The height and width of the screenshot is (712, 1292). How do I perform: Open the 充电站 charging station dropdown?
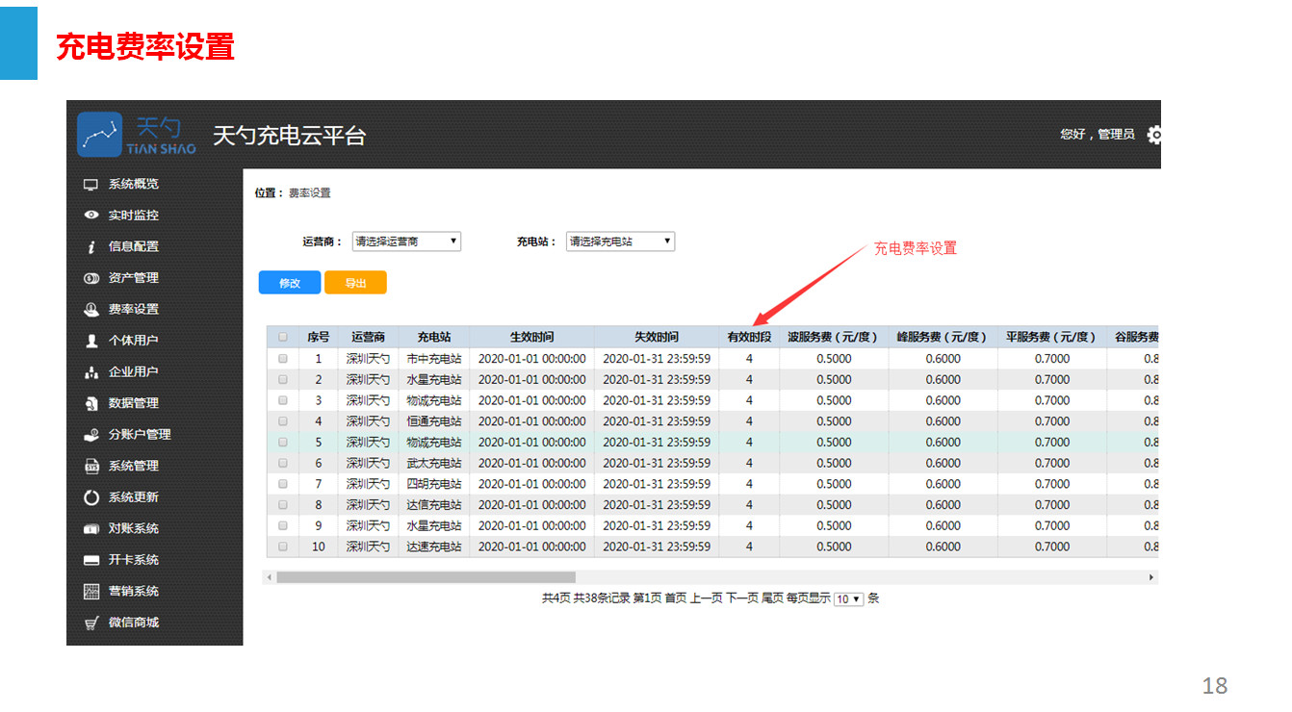(x=620, y=242)
